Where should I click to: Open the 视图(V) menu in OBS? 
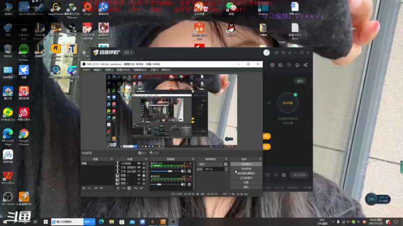pos(109,70)
